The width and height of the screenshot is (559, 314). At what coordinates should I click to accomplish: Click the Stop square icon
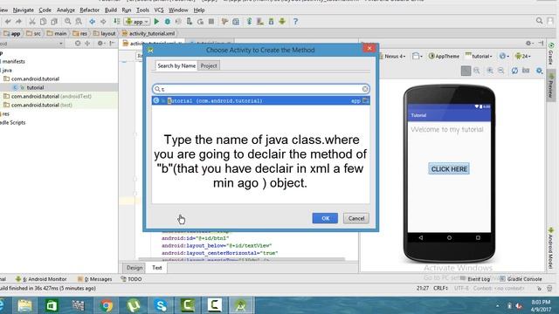point(211,22)
